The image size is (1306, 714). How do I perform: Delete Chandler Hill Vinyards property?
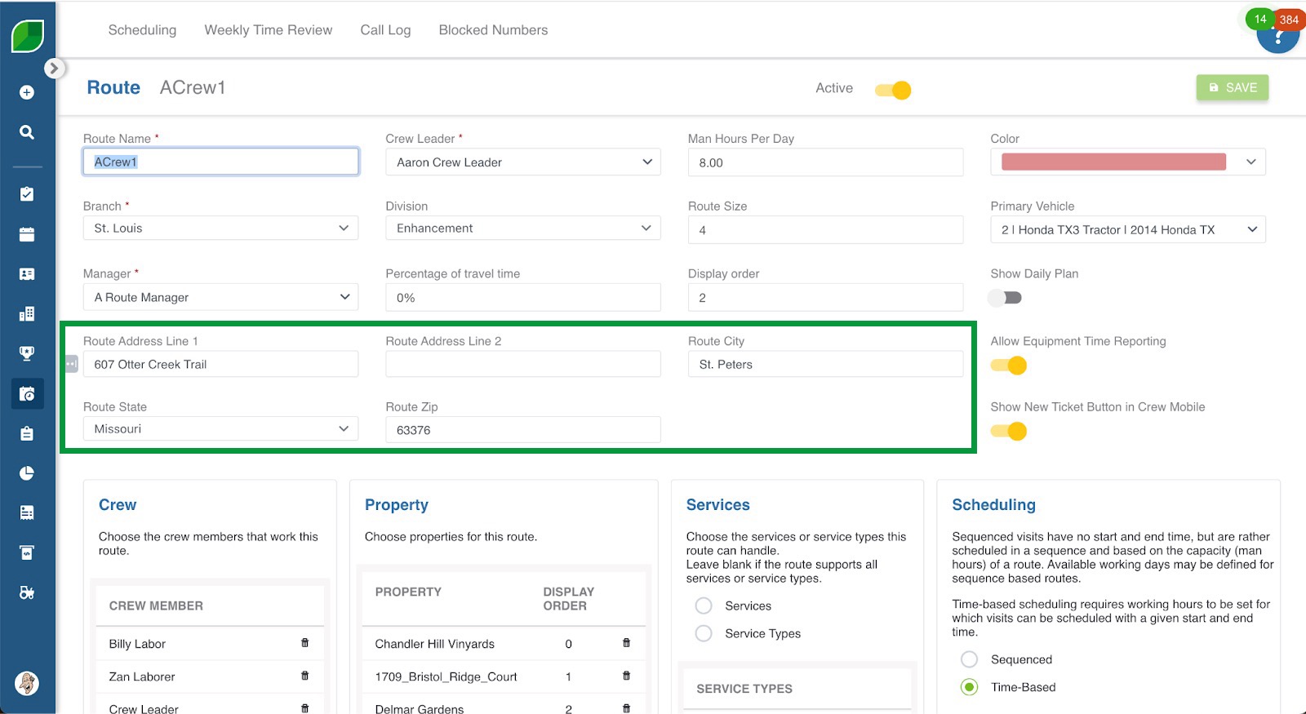click(x=627, y=643)
